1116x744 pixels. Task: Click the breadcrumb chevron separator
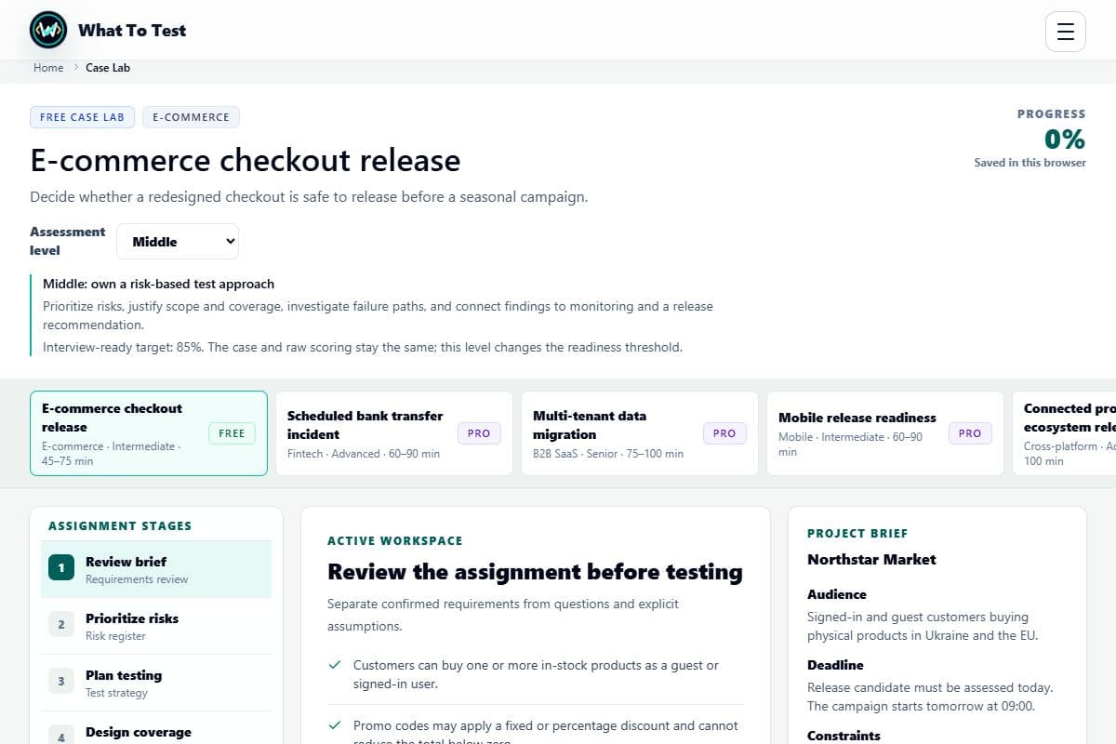(75, 68)
